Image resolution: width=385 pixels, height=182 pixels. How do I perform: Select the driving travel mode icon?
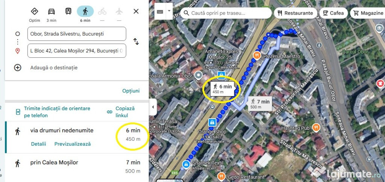[x=51, y=12]
